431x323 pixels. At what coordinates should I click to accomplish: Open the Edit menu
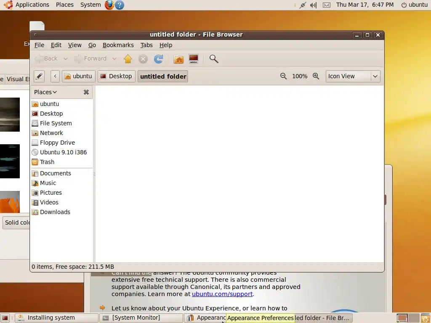point(56,45)
